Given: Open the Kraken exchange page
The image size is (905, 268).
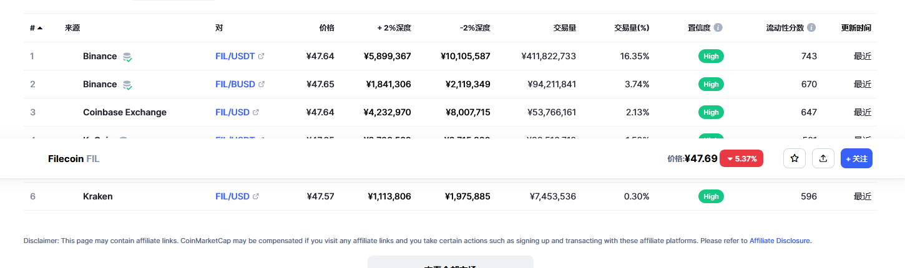Looking at the screenshot, I should click(x=97, y=196).
